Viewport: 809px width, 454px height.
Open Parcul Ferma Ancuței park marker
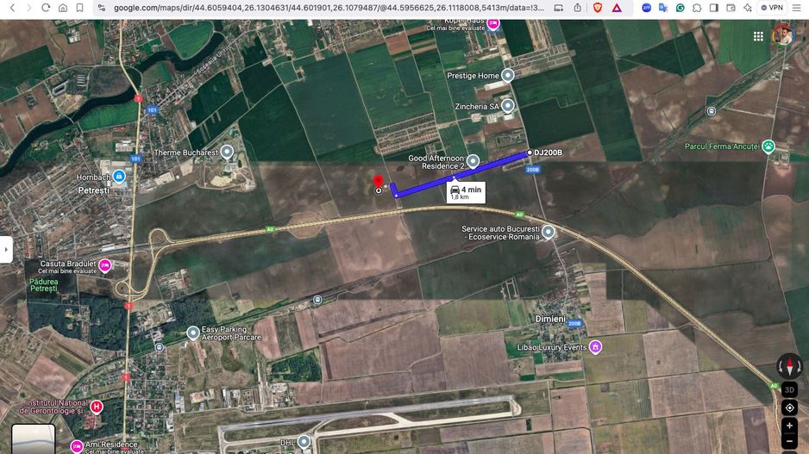click(768, 146)
